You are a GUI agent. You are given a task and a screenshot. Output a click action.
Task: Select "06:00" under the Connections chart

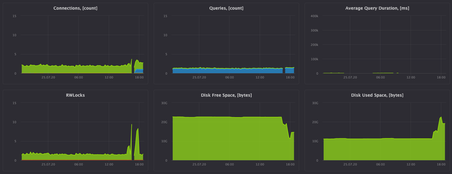coord(79,77)
